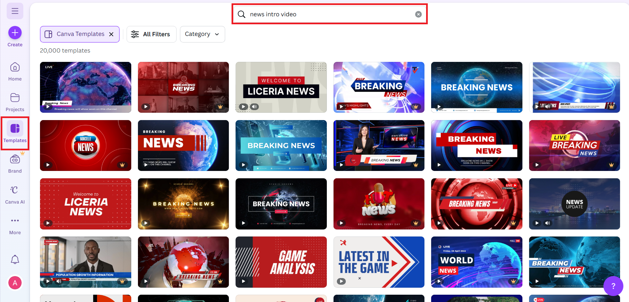This screenshot has width=629, height=302.
Task: Open the News Update city skyline template
Action: point(574,204)
